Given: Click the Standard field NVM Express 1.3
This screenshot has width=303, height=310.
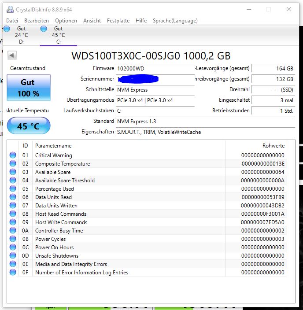Looking at the screenshot, I should coord(206,121).
